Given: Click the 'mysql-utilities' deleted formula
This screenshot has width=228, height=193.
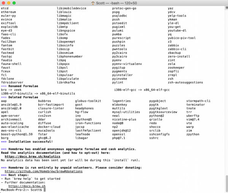Looking at the screenshot, I should 126,112.
